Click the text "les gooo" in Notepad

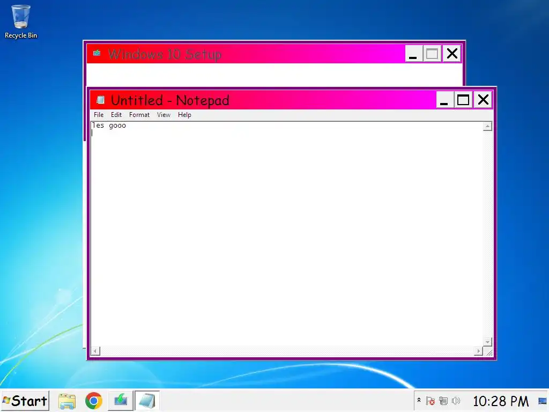tap(109, 126)
